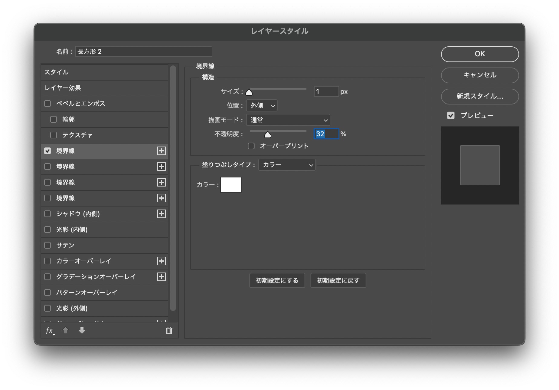
Task: Enable サテン checkbox
Action: point(47,245)
